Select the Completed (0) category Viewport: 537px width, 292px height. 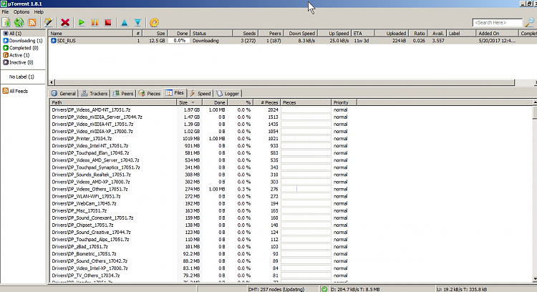point(21,48)
